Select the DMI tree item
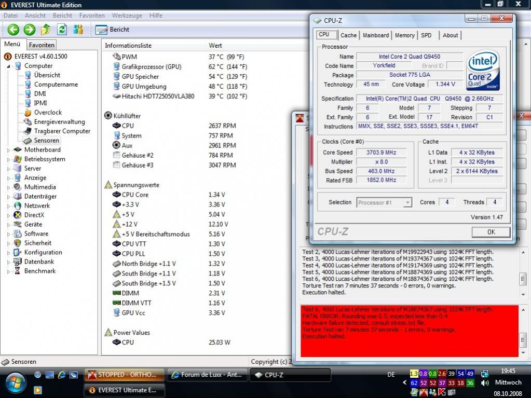The width and height of the screenshot is (531, 398). coord(39,94)
